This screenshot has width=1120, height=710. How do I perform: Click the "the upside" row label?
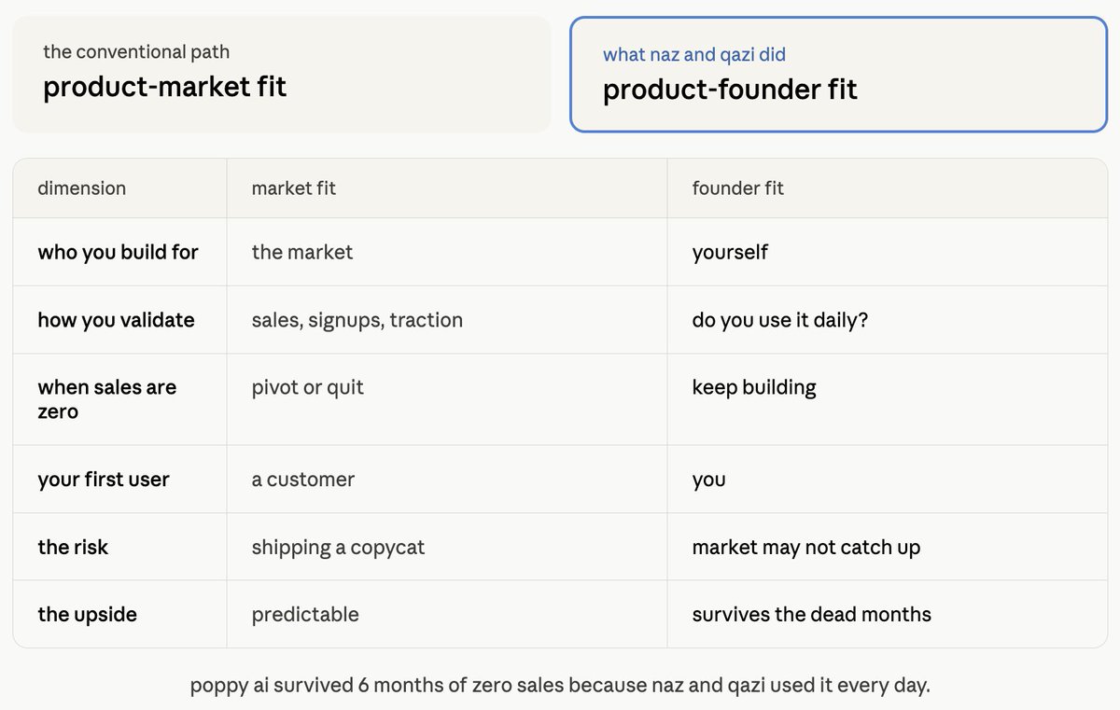(x=87, y=615)
